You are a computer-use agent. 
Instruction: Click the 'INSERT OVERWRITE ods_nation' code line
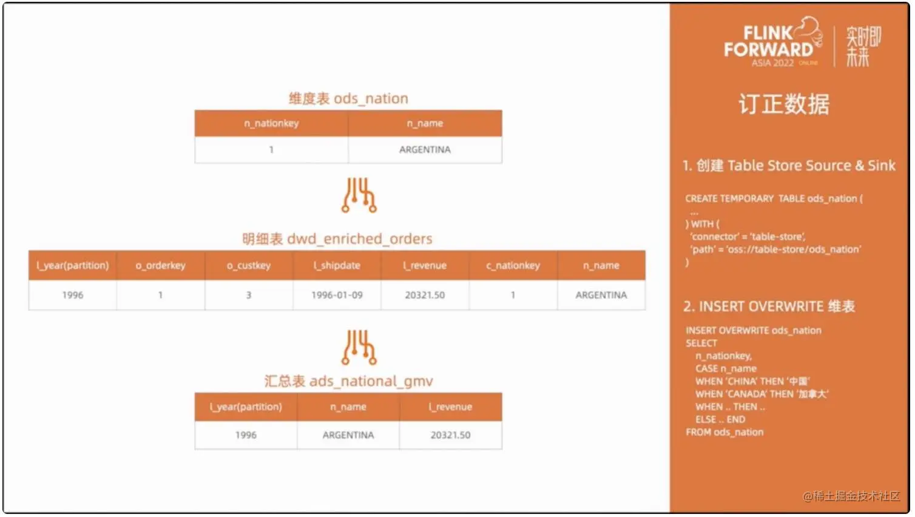(754, 331)
